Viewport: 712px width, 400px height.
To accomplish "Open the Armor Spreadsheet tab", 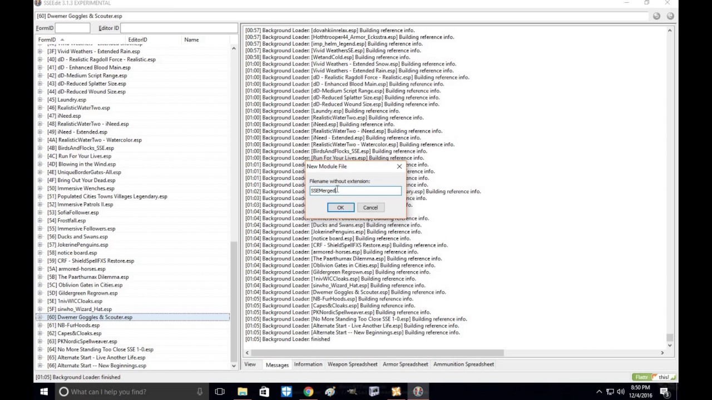I will (406, 364).
